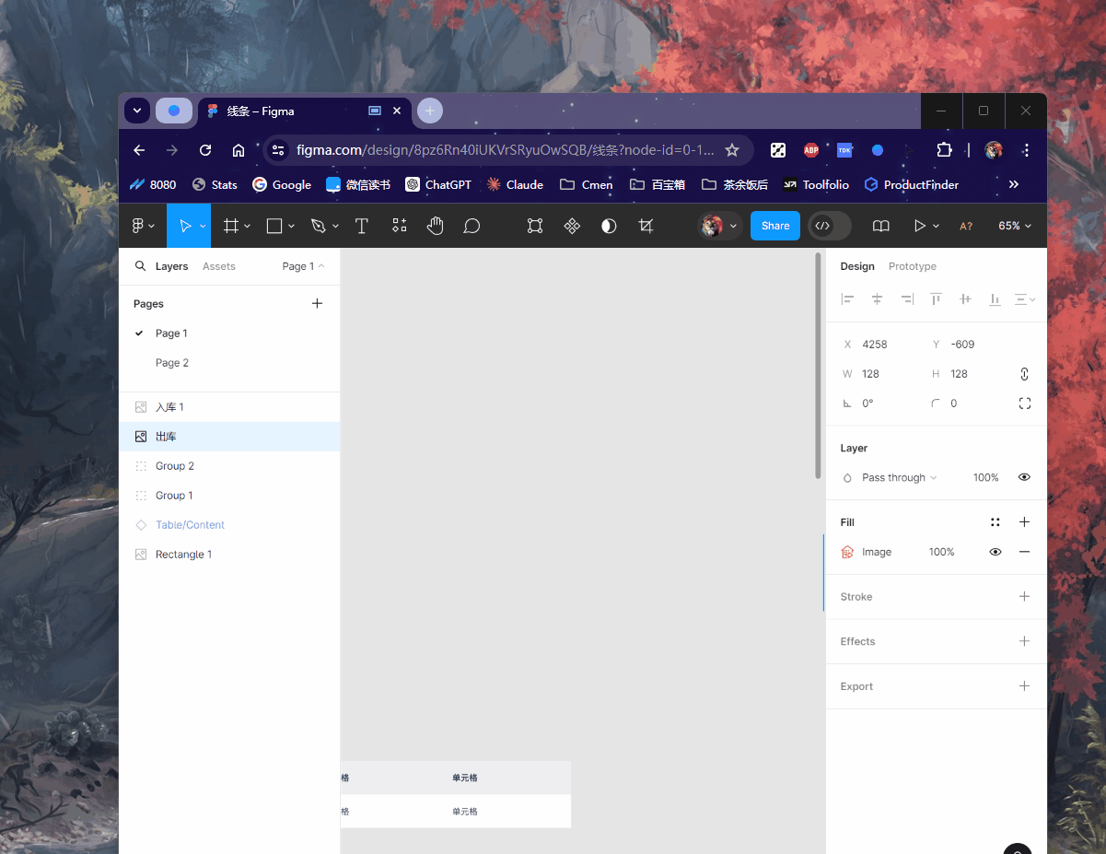Add a new fill with plus
Viewport: 1106px width, 854px height.
1024,522
